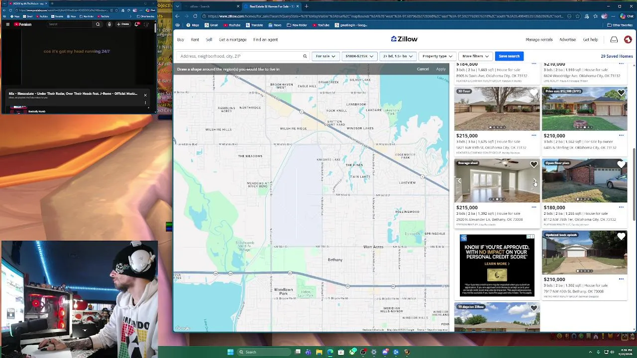Click the listings panel vertical scrollbar
This screenshot has width=637, height=358.
[x=634, y=184]
